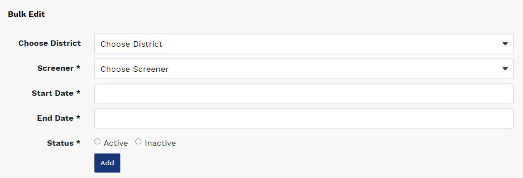523x178 pixels.
Task: Click the Bulk Edit heading
Action: pyautogui.click(x=26, y=14)
